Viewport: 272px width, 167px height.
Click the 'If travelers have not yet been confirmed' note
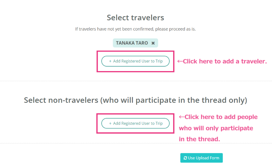click(x=135, y=29)
